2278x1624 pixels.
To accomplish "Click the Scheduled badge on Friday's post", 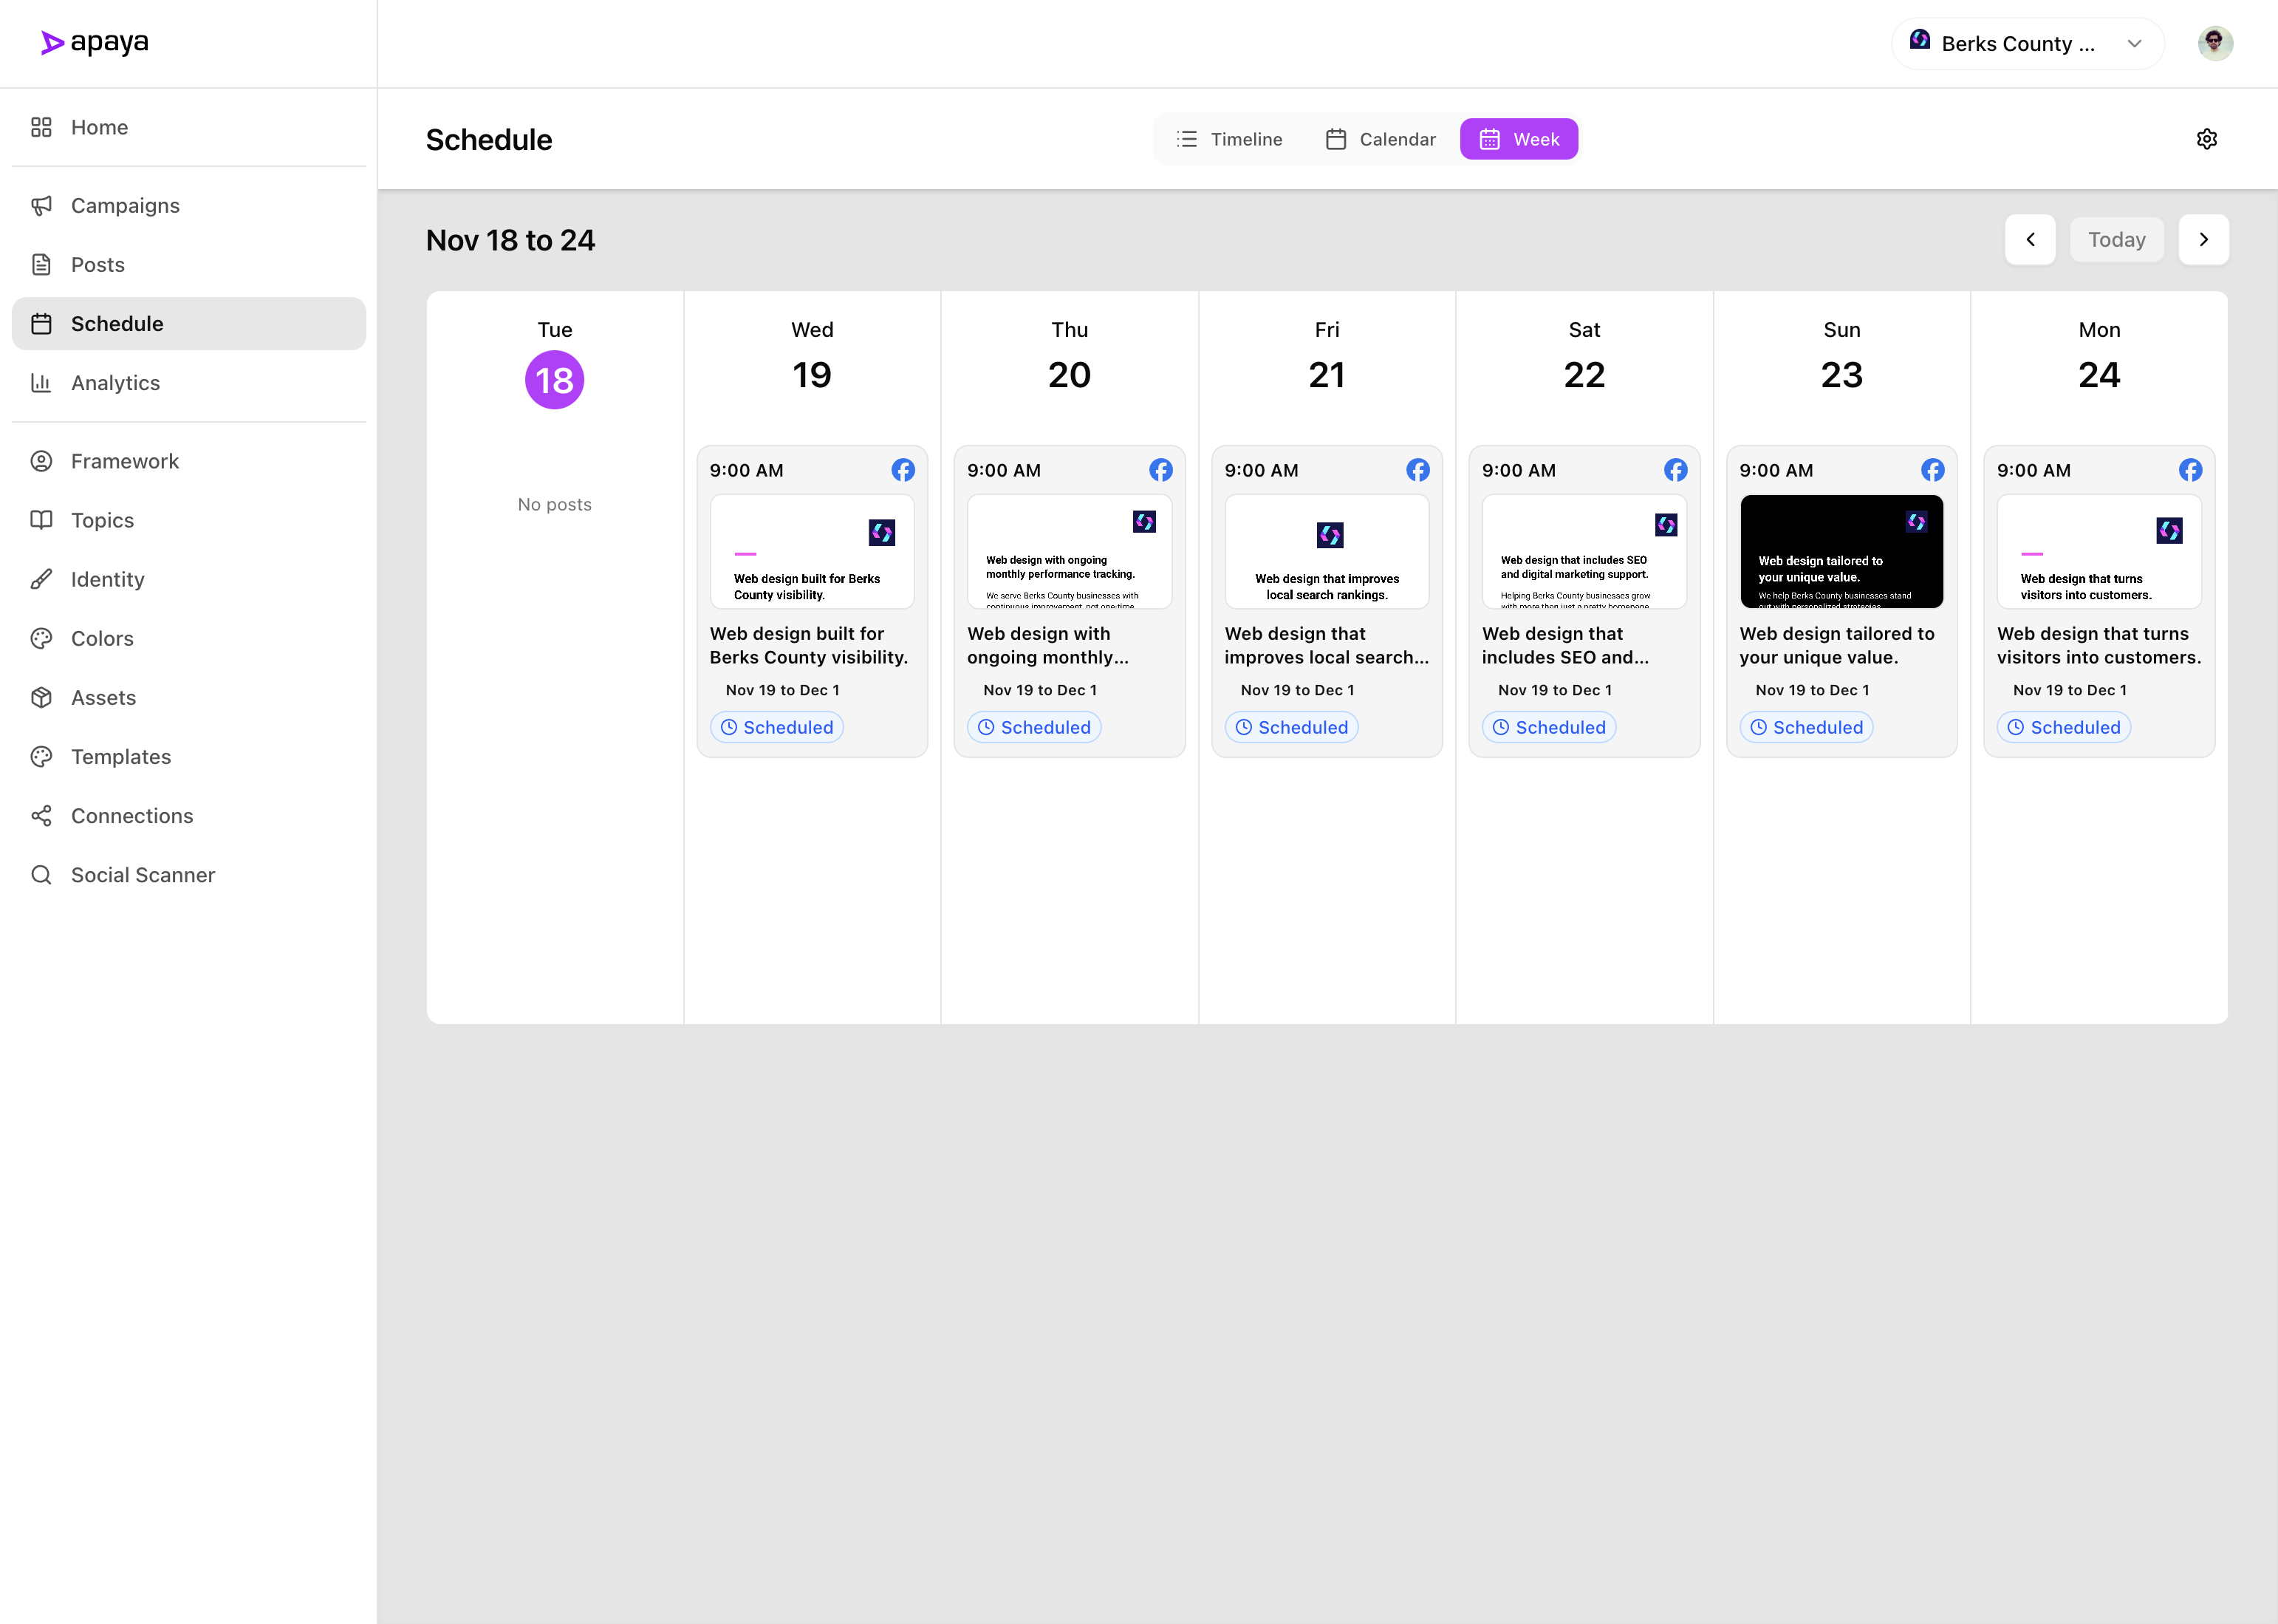I will [1290, 727].
